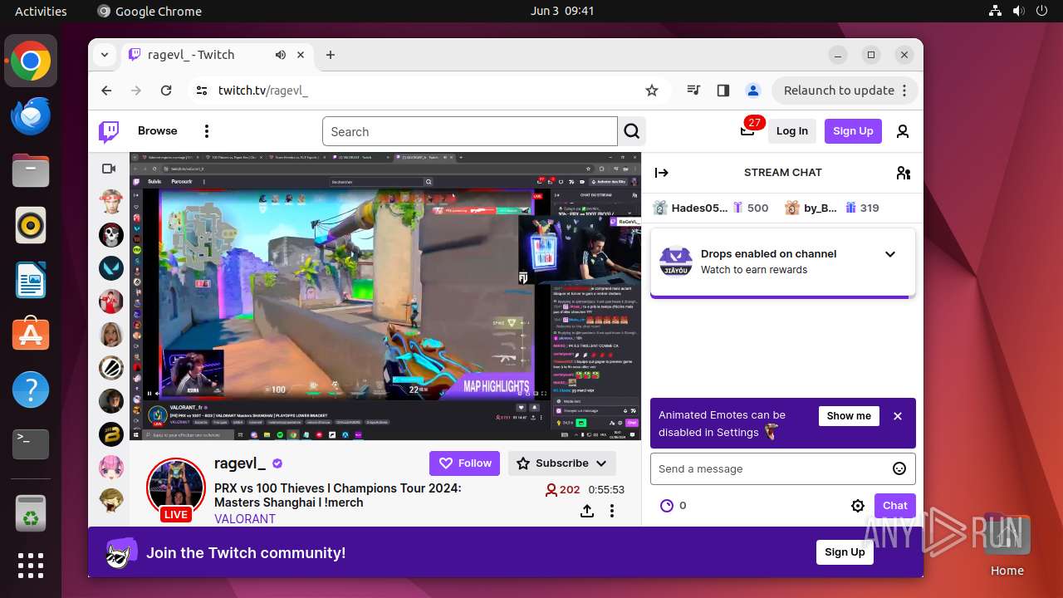Bookmark this page with the star
Viewport: 1063px width, 598px height.
(652, 91)
